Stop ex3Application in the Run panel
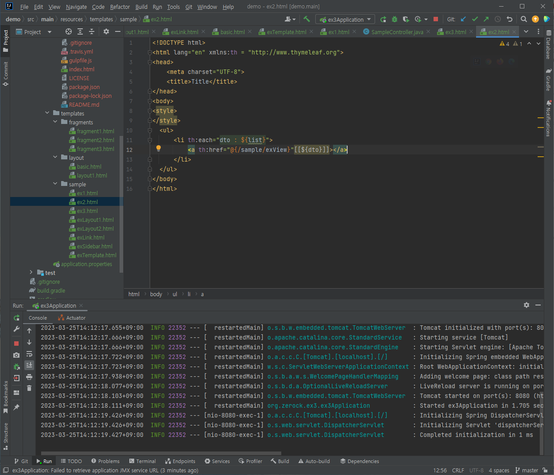Screen dimensions: 554x475 click(16, 343)
